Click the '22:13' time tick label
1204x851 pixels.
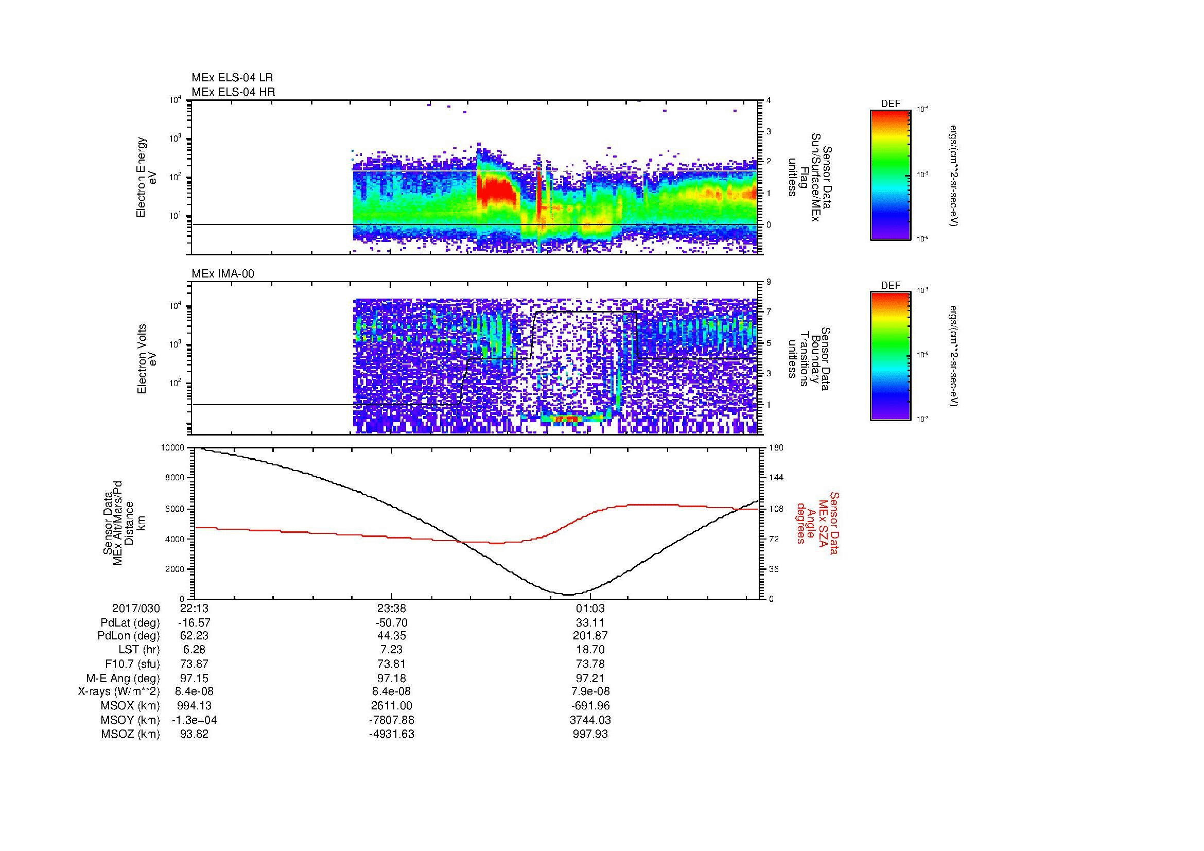point(194,609)
